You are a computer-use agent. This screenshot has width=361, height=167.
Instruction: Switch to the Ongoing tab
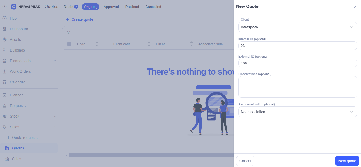[x=91, y=7]
